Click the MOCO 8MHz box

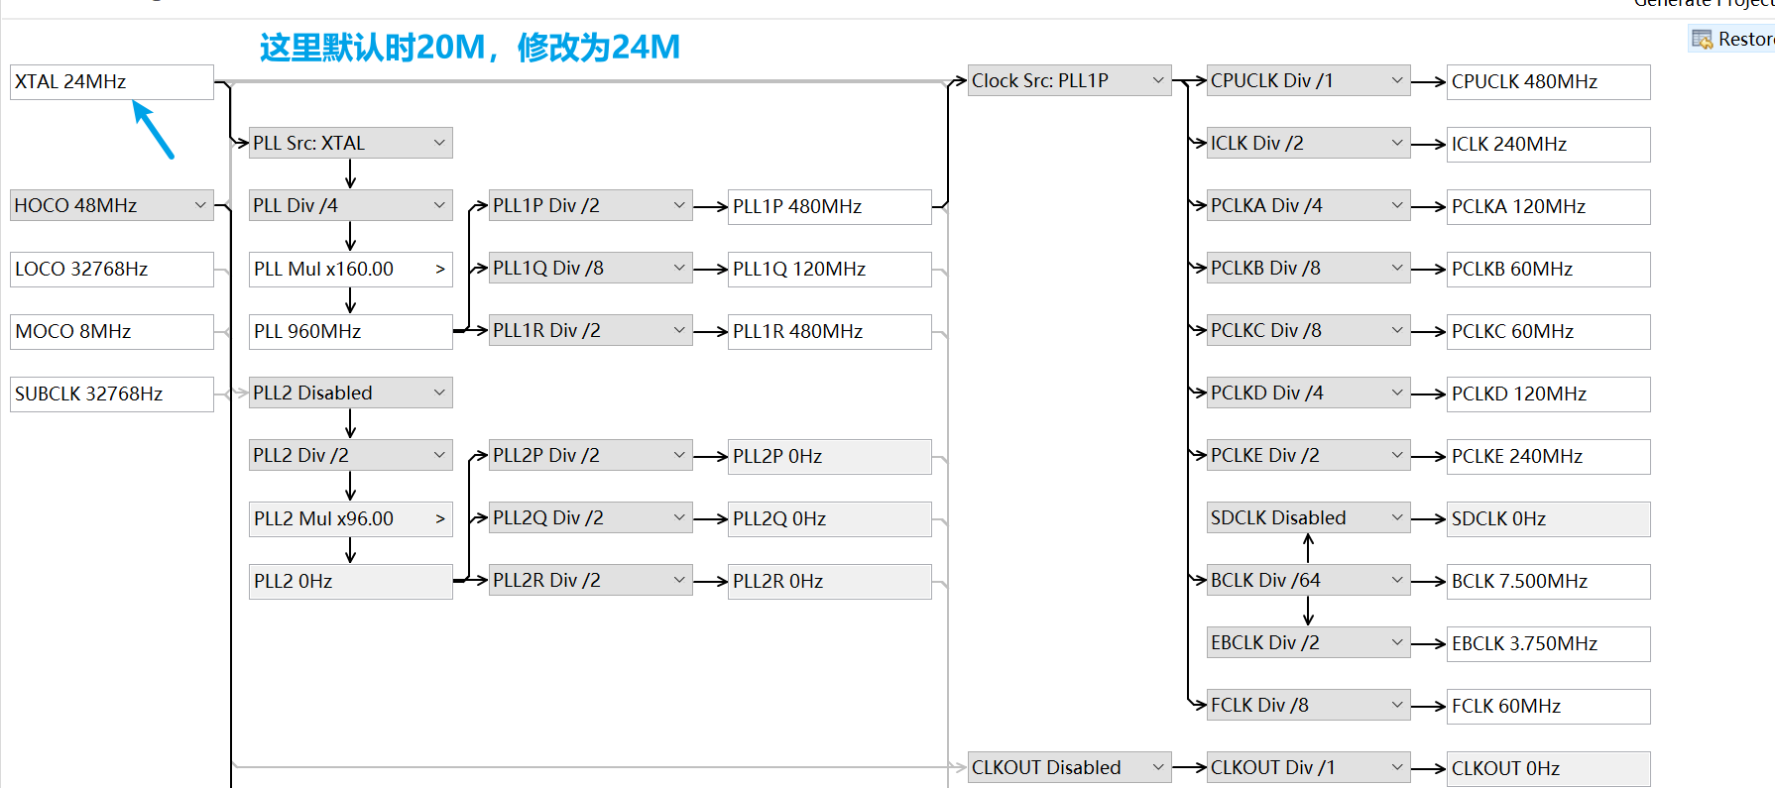(112, 332)
